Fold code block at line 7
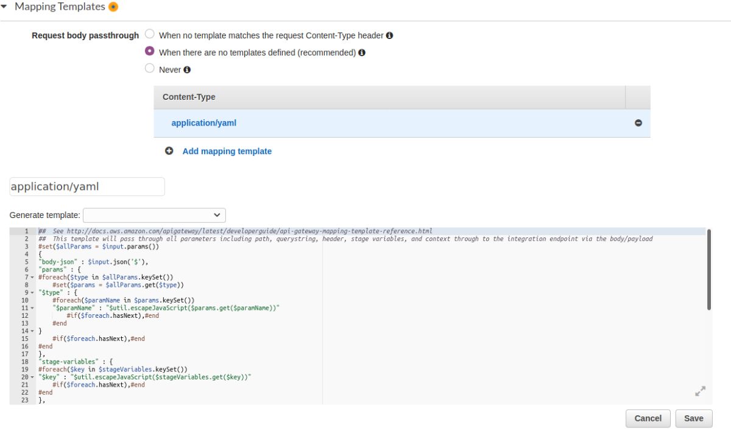This screenshot has height=436, width=731. tap(32, 278)
